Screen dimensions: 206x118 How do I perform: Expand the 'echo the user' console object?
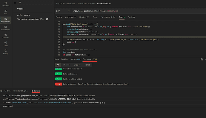tap(3, 103)
